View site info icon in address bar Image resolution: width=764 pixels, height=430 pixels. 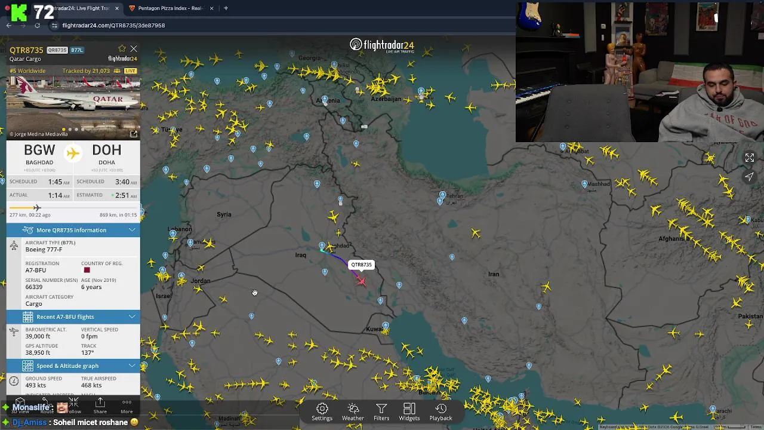[x=54, y=25]
